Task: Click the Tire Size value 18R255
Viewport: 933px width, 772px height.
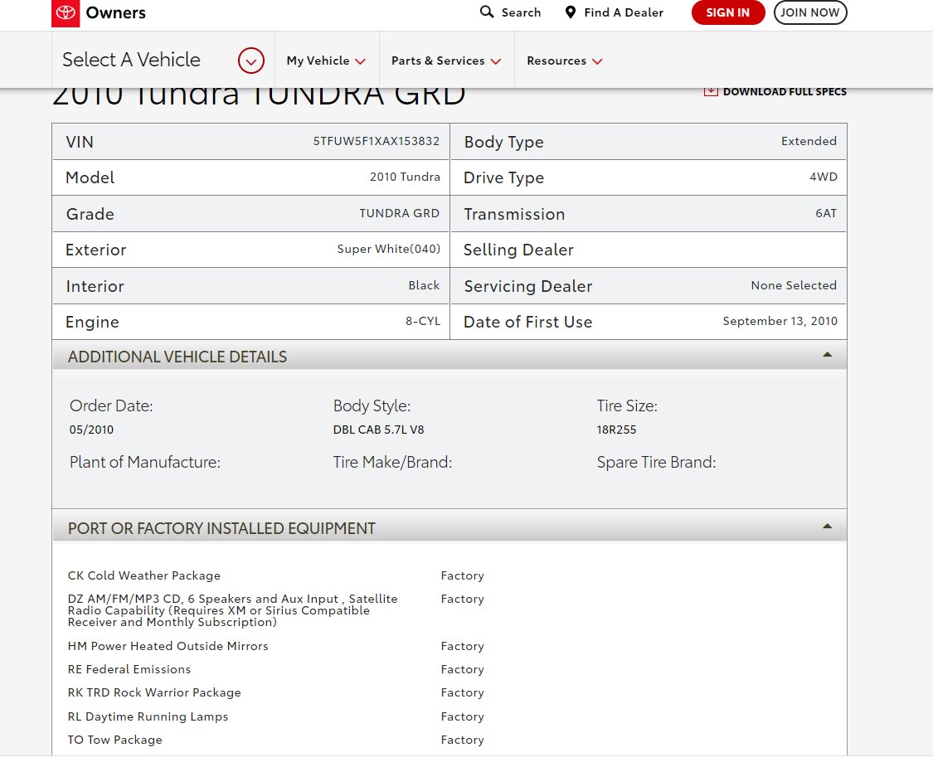Action: pyautogui.click(x=616, y=430)
